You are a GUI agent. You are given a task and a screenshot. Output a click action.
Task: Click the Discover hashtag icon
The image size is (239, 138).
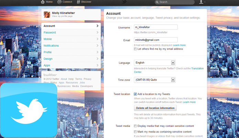tap(78, 2)
